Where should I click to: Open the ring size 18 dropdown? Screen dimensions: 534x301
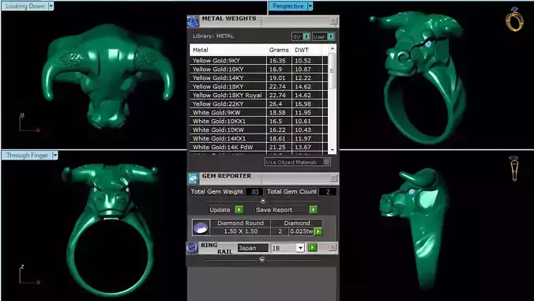(300, 248)
